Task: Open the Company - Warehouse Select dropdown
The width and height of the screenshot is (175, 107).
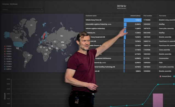Action: [22, 10]
